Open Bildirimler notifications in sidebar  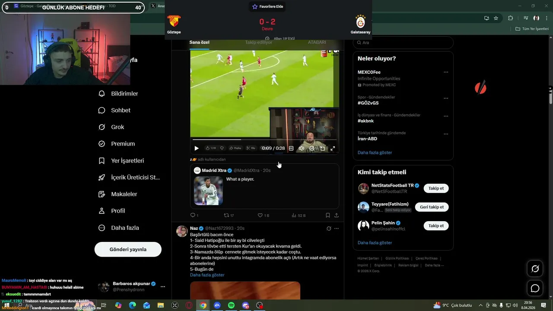[118, 93]
